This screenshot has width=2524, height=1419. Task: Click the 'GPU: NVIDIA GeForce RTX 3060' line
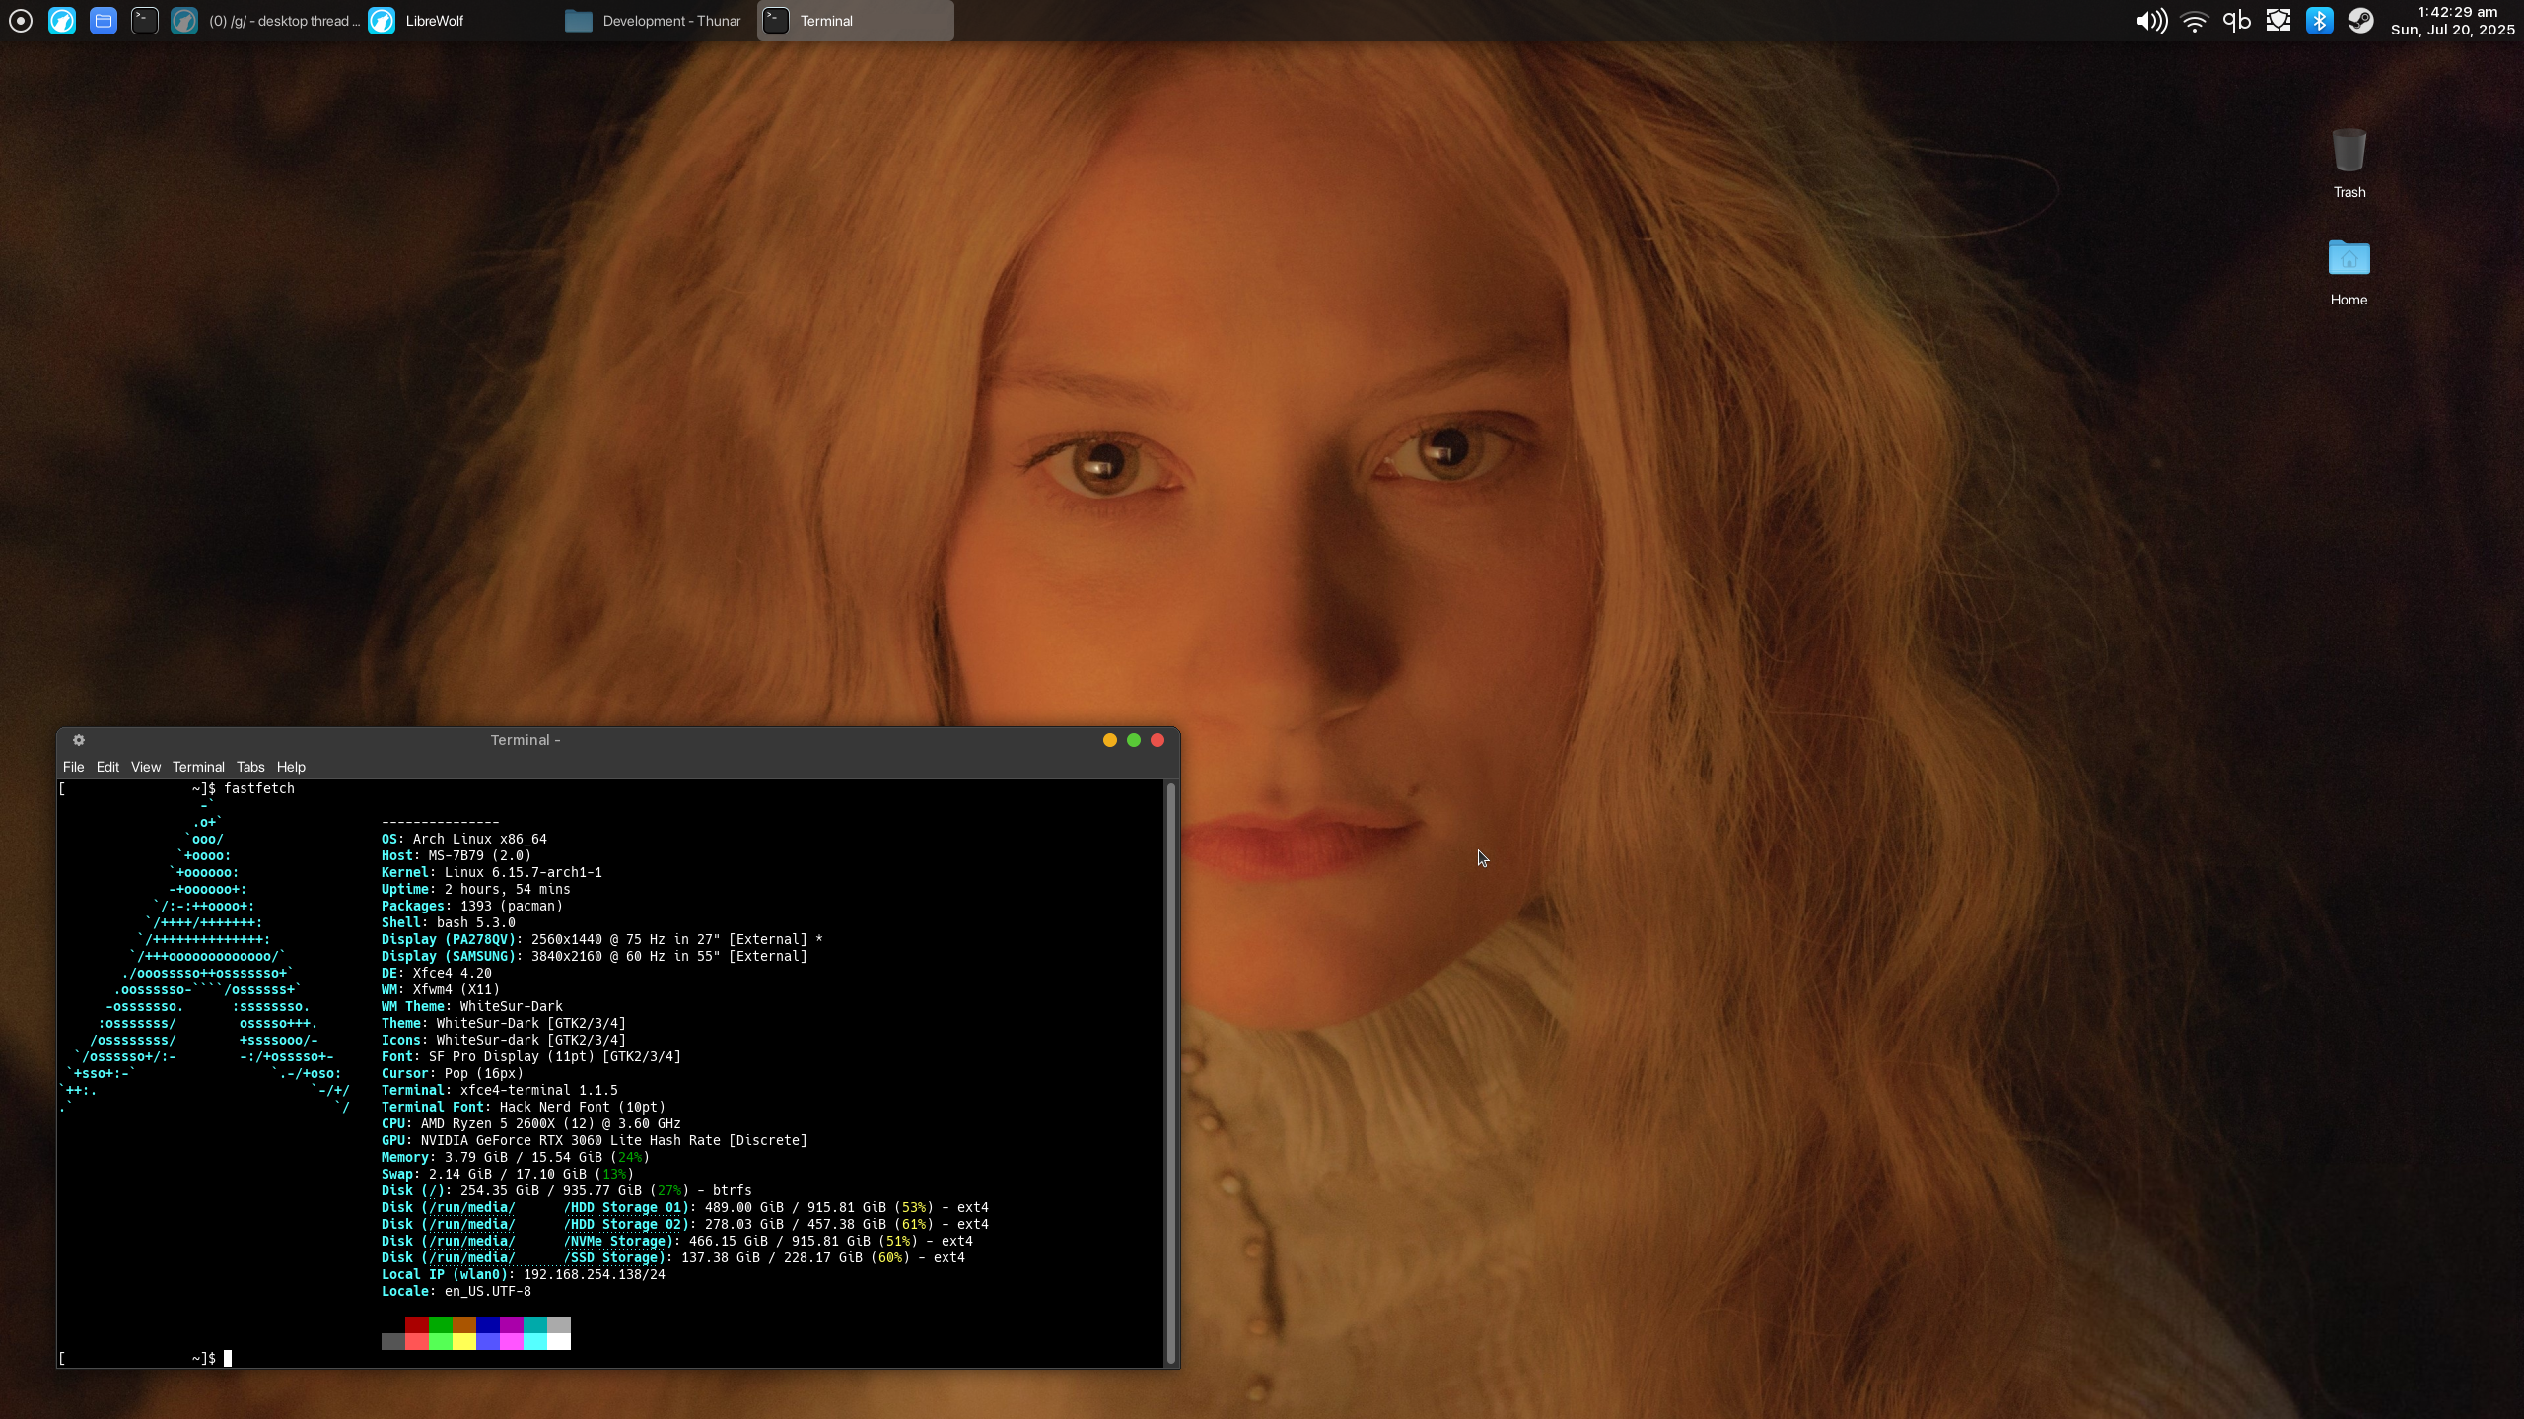click(x=595, y=1140)
